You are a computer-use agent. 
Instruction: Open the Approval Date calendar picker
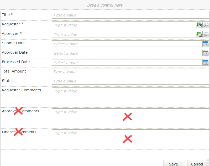coord(206,53)
